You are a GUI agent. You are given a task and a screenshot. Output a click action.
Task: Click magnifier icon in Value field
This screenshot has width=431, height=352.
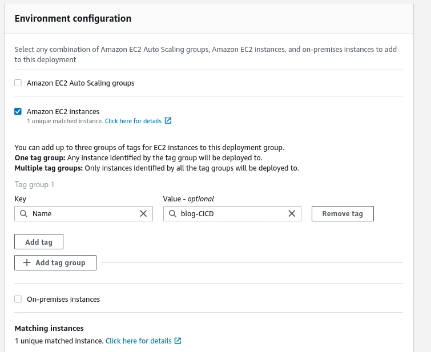coord(172,213)
